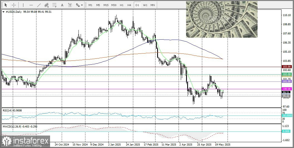Switch to W1 weekly timeframe

point(145,5)
